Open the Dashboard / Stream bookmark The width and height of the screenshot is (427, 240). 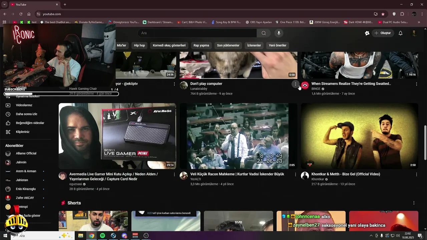click(x=158, y=22)
